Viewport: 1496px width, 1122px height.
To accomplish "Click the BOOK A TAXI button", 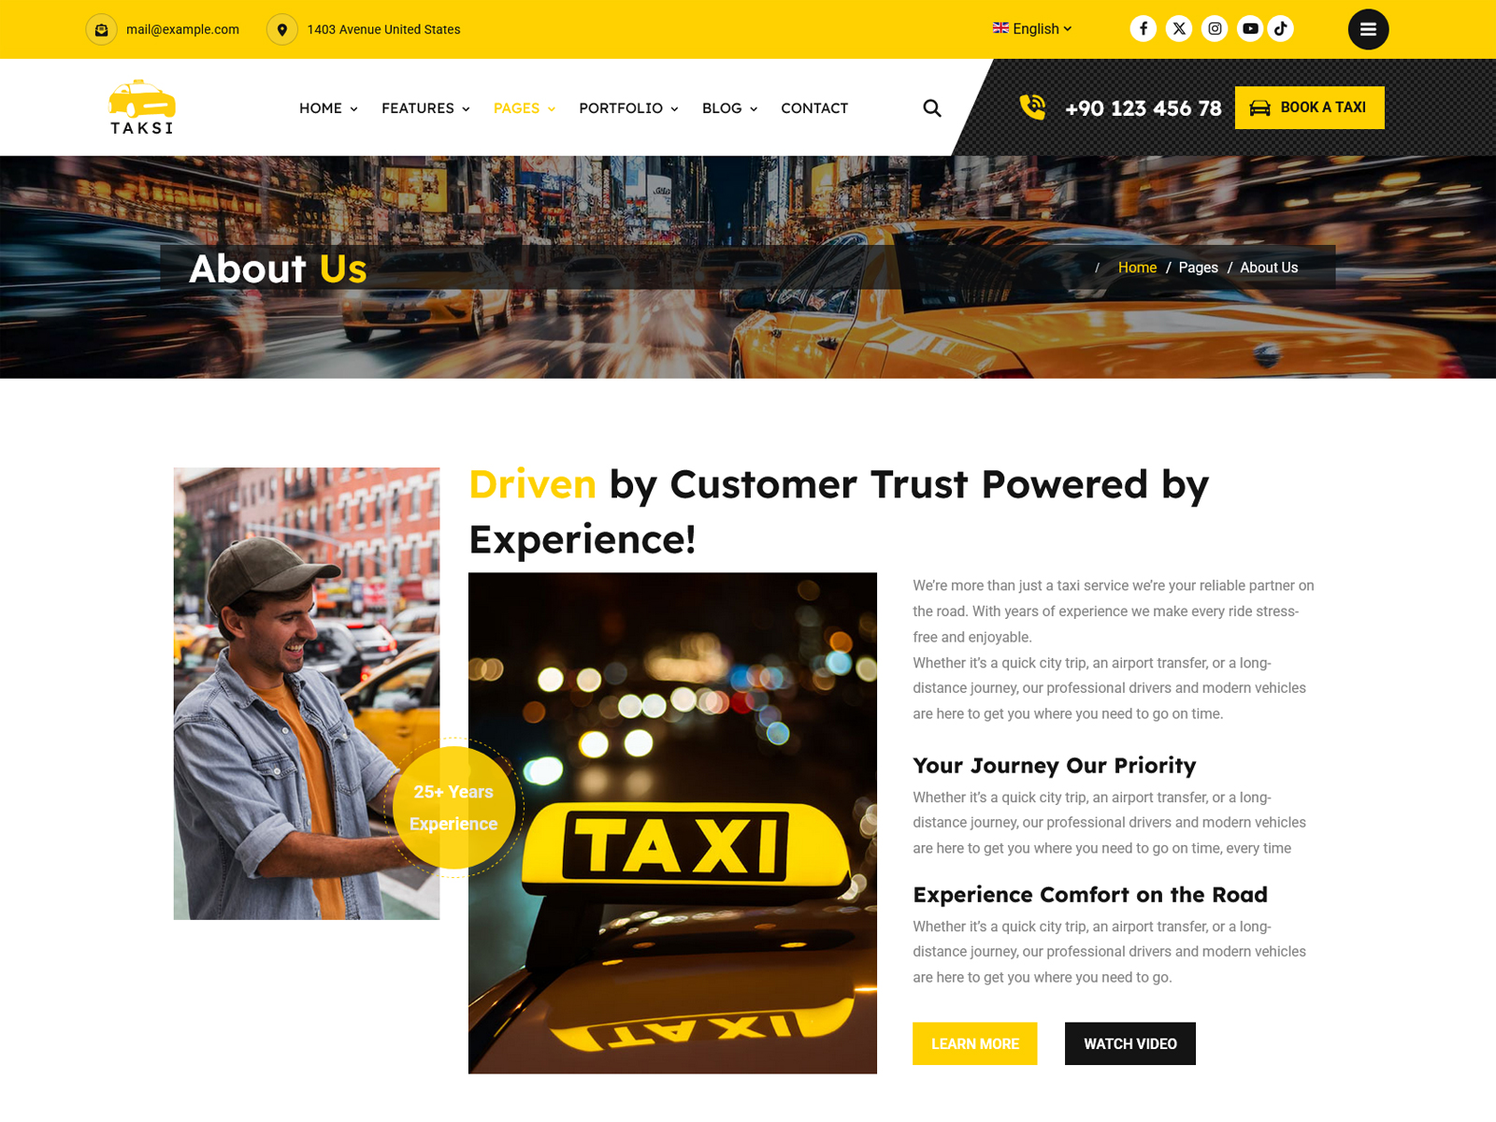I will (1309, 108).
